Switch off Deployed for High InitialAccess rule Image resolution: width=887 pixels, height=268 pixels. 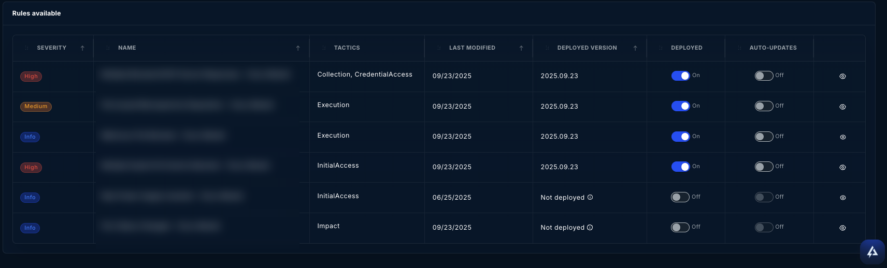tap(680, 167)
